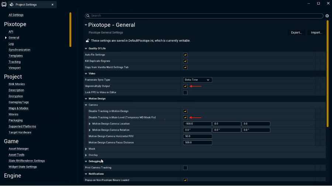The width and height of the screenshot is (332, 186).
Task: Expand Motion Design Camera Location arrow
Action: (90, 124)
